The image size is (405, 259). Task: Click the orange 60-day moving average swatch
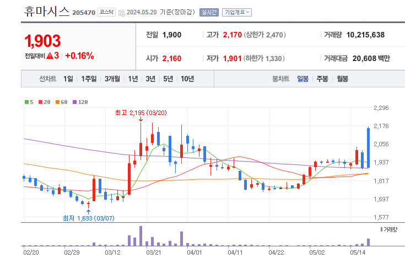58,102
